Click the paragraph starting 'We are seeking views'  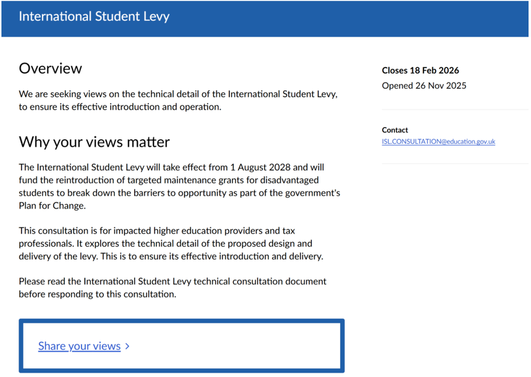[x=178, y=100]
